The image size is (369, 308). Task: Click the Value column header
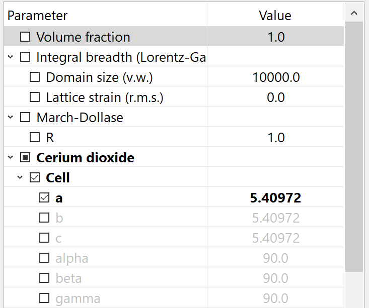tap(275, 16)
